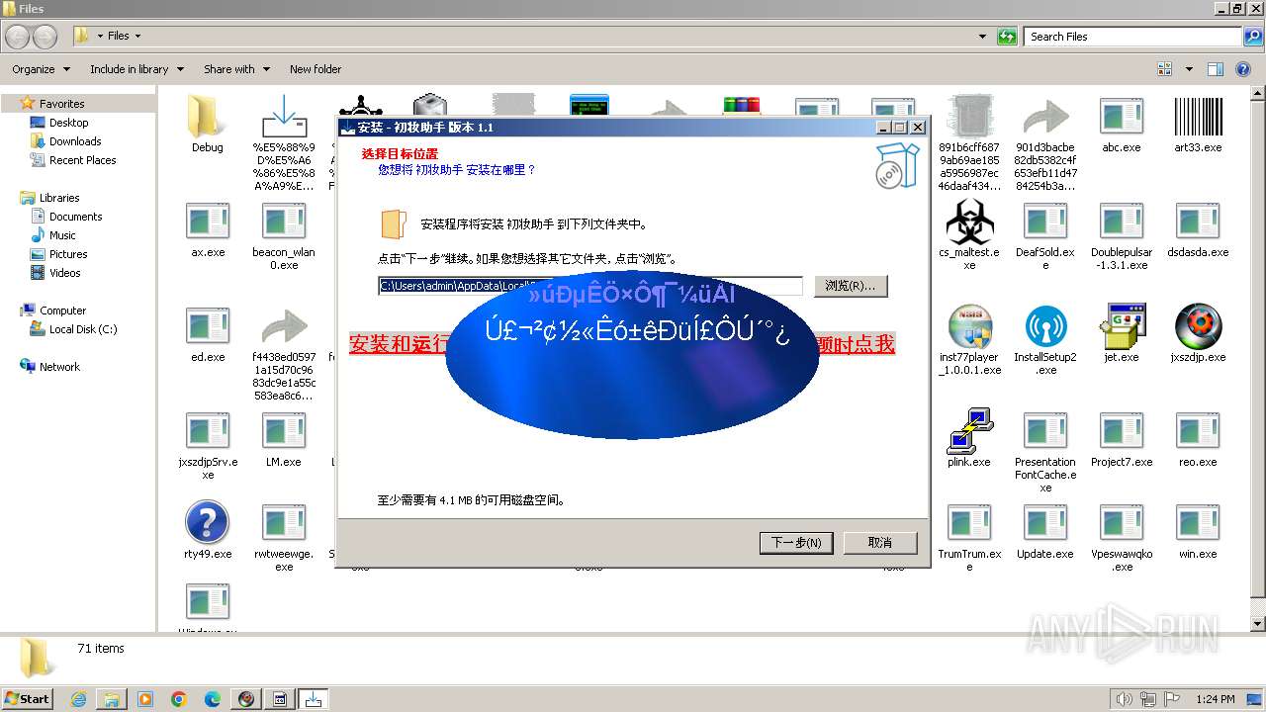Select rty49.exe question mark icon

[x=208, y=523]
